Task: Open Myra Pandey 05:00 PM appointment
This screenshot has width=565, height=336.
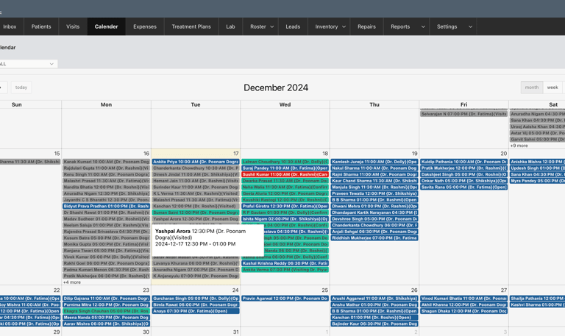Action: point(537,181)
